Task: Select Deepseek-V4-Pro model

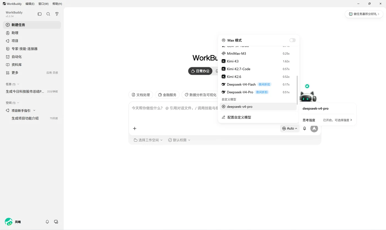Action: coord(258,92)
